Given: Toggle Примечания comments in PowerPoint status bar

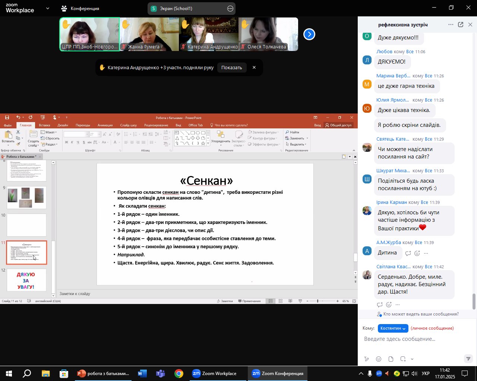Looking at the screenshot, I should pos(249,301).
